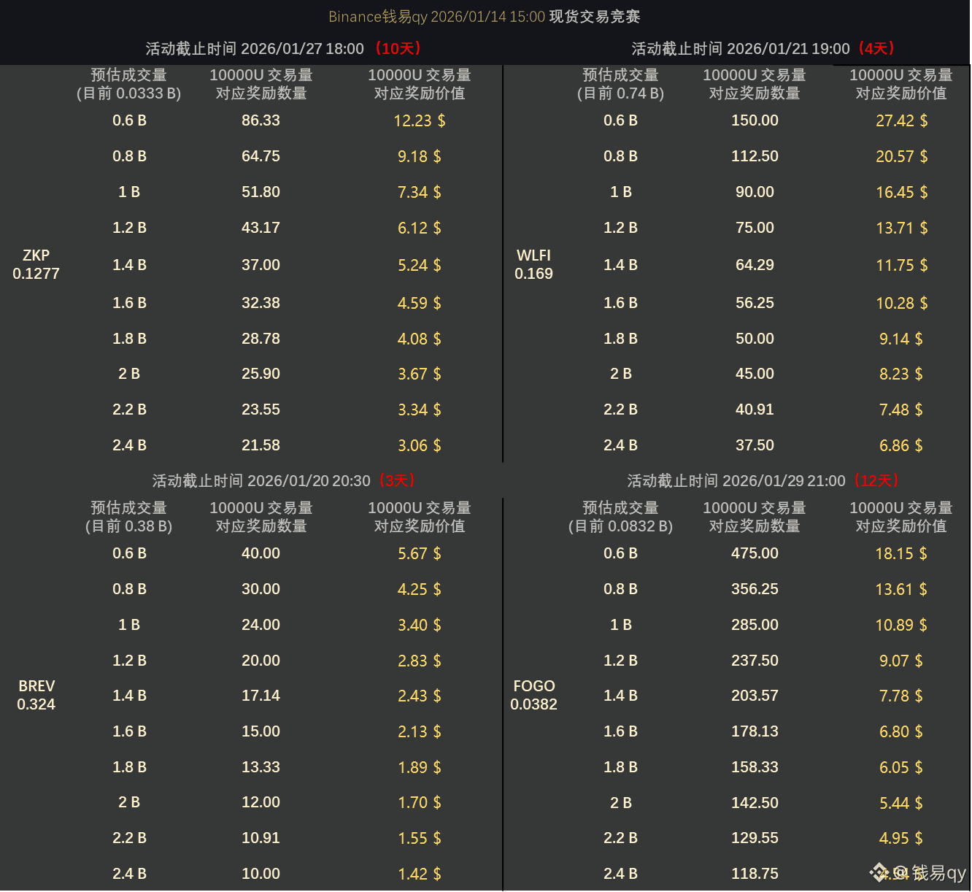Click FOGO reward value '10.89 $'
This screenshot has width=972, height=892.
click(901, 625)
